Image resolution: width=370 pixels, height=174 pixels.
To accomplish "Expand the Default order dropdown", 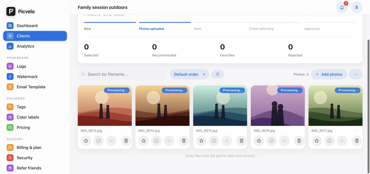I will (x=189, y=74).
